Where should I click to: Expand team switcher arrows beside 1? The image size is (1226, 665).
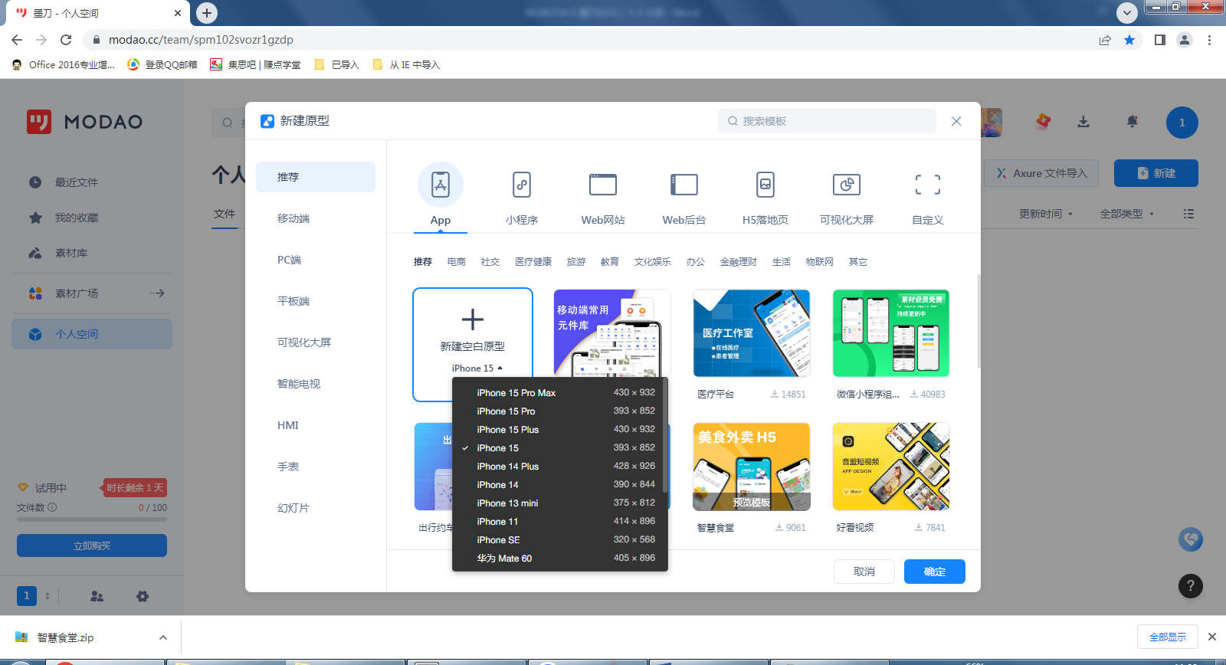click(x=48, y=596)
